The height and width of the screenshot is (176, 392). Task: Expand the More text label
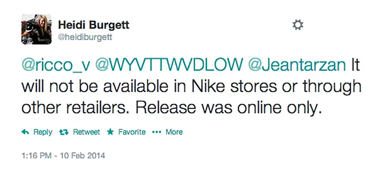point(174,132)
